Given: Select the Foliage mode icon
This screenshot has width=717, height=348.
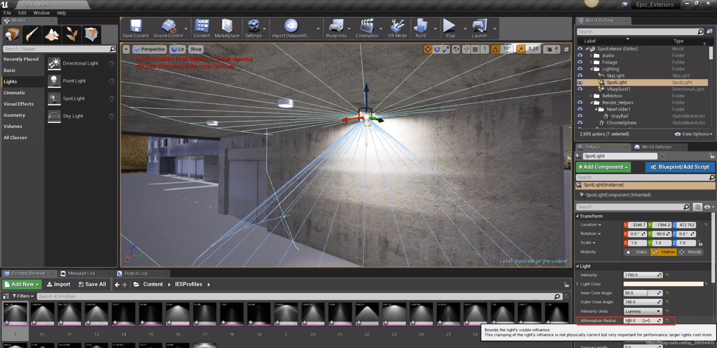Looking at the screenshot, I should point(72,34).
